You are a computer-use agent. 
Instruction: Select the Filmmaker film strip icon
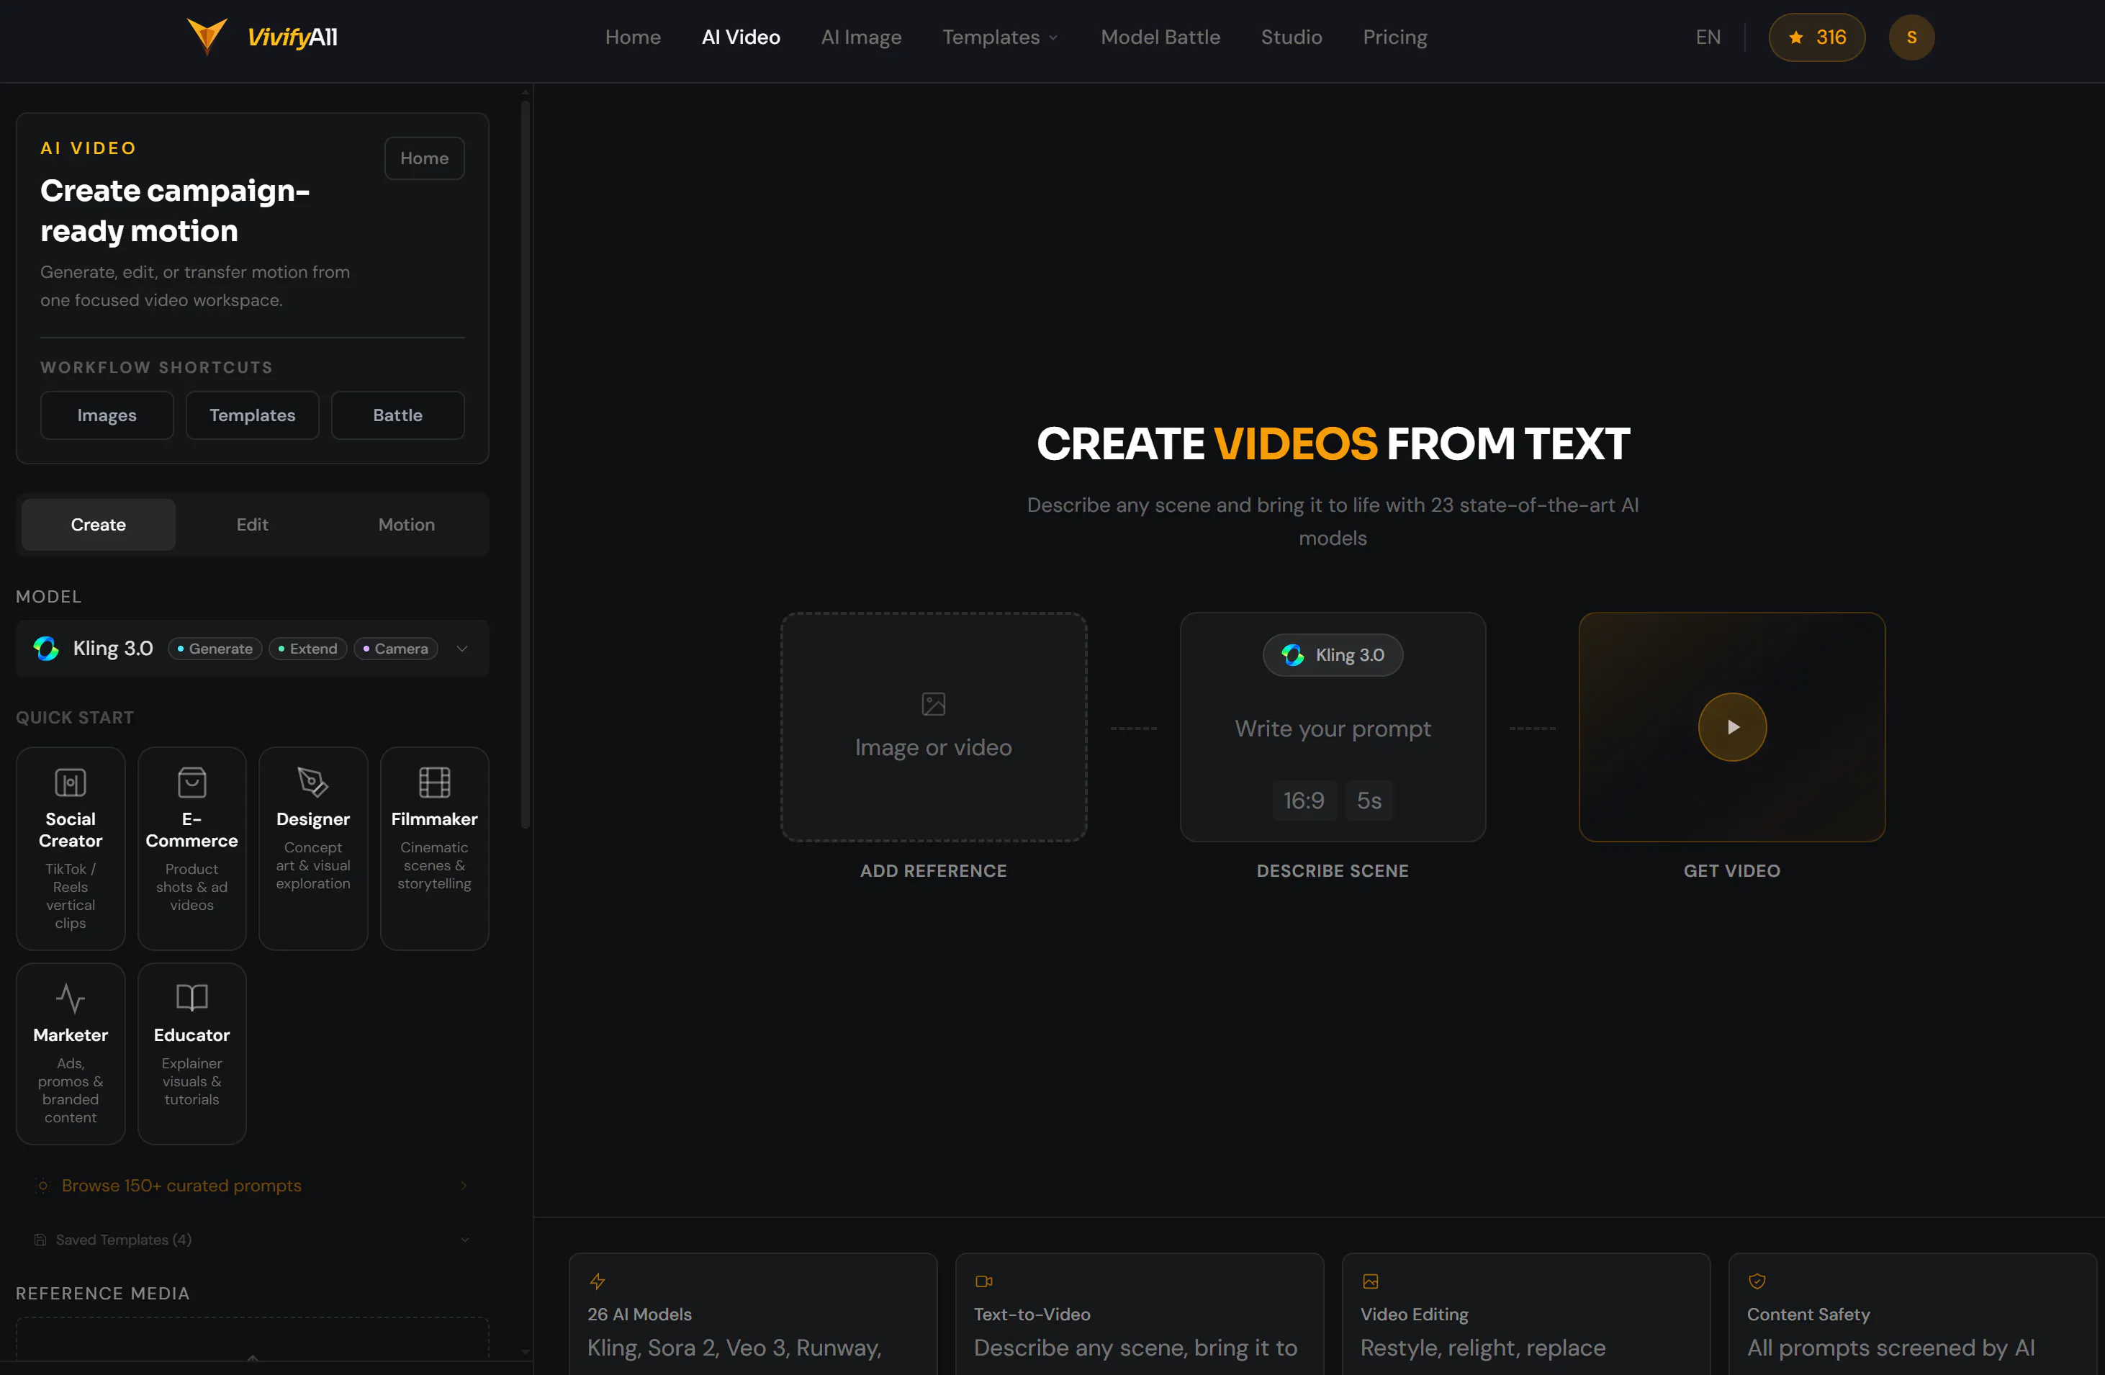click(434, 783)
